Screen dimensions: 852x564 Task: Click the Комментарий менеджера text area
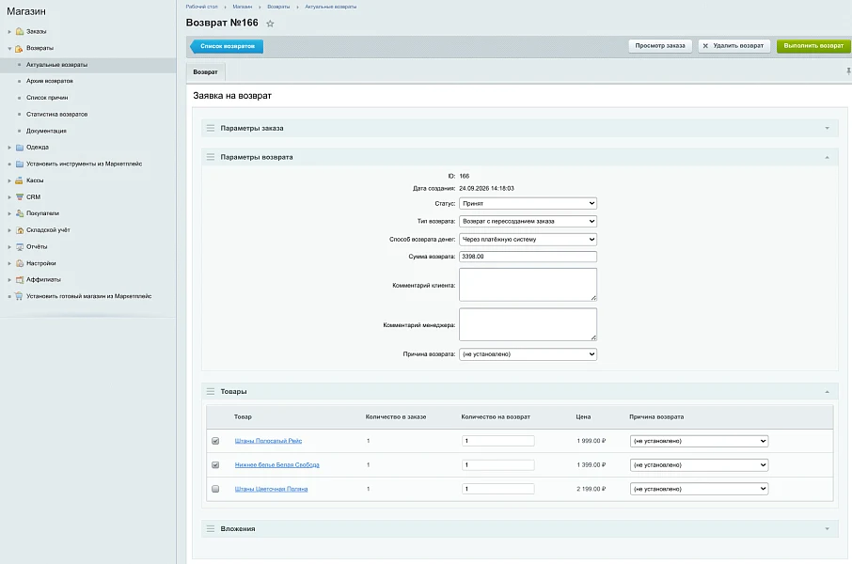coord(528,324)
